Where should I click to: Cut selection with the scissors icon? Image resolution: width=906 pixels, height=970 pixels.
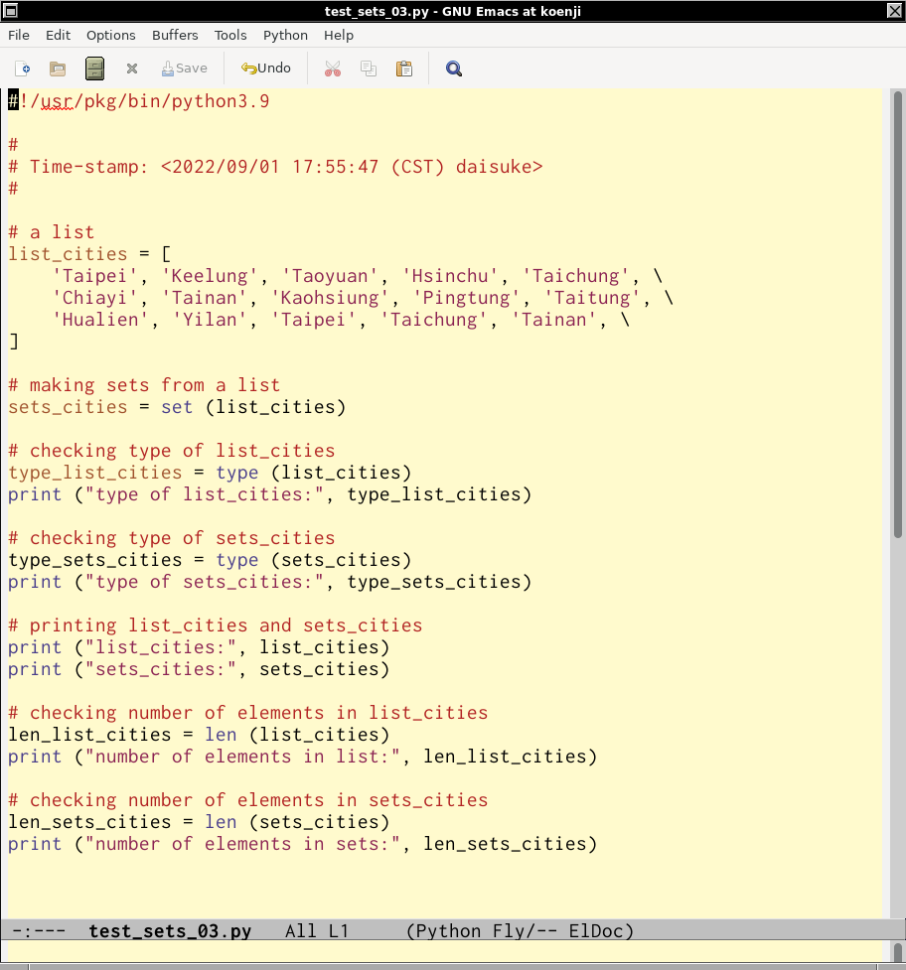tap(333, 69)
